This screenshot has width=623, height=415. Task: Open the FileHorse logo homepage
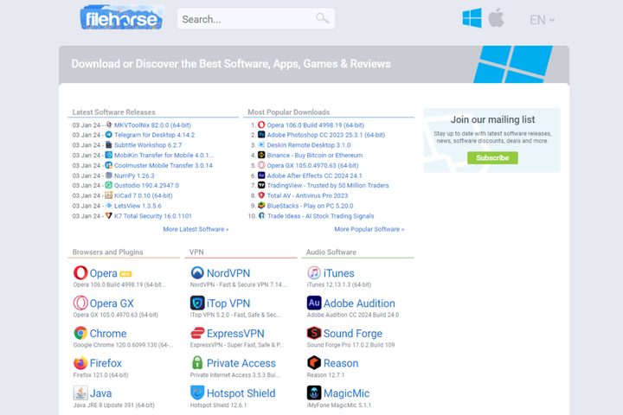(121, 18)
